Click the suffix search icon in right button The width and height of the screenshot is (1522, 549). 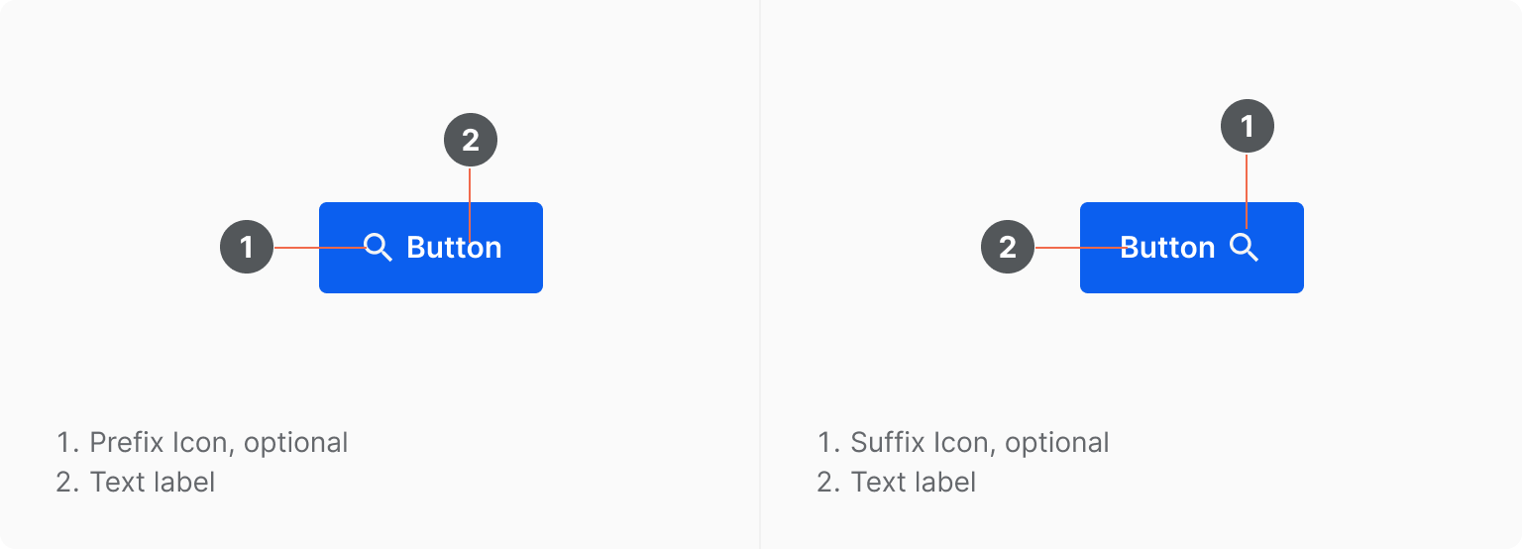[x=1245, y=248]
